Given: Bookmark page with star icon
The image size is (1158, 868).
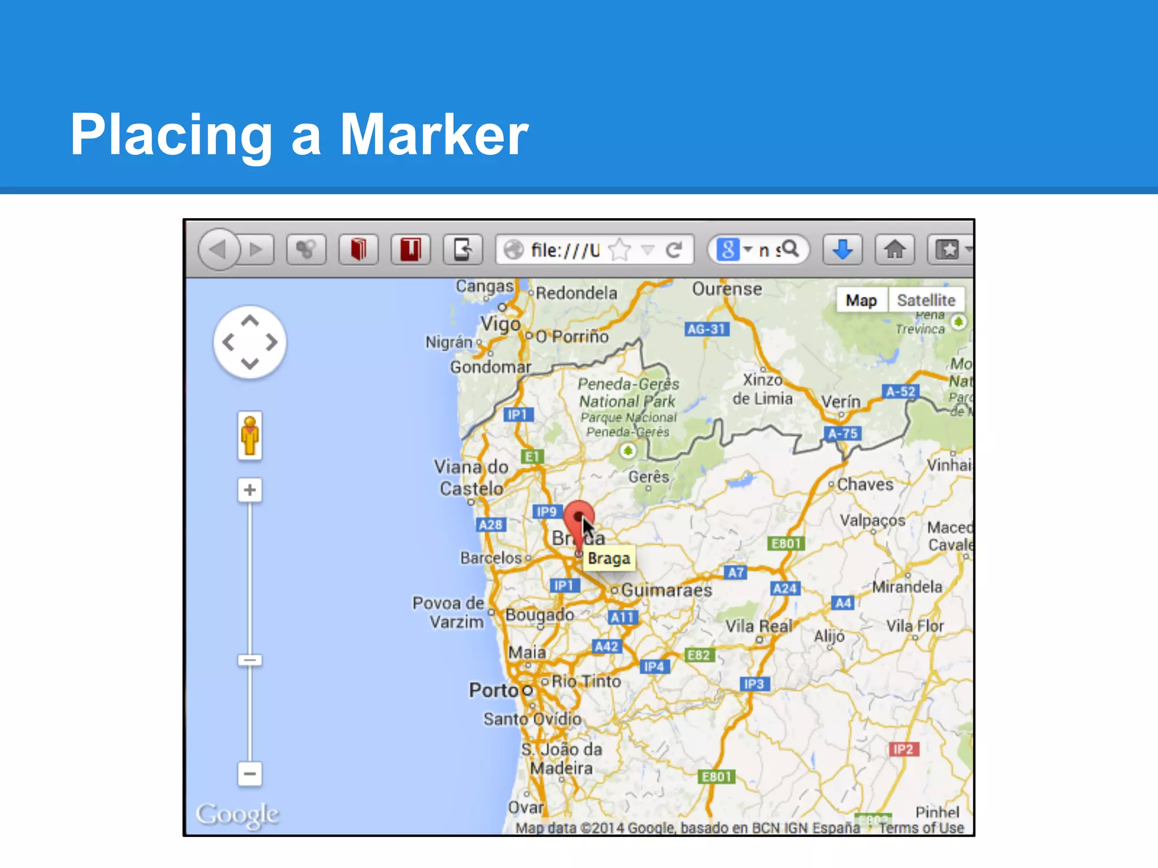Looking at the screenshot, I should click(x=620, y=249).
